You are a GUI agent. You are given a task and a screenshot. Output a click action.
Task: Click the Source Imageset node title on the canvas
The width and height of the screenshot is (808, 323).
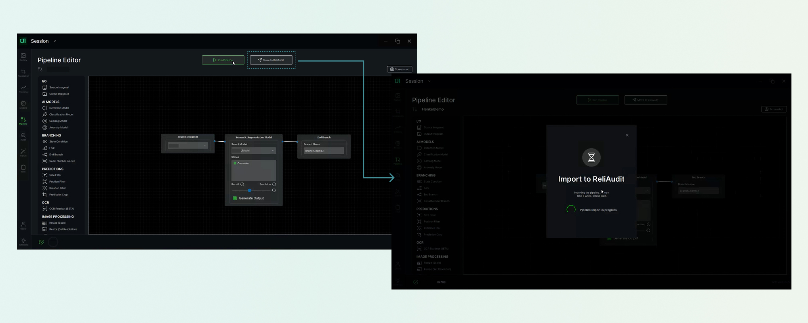(x=188, y=137)
